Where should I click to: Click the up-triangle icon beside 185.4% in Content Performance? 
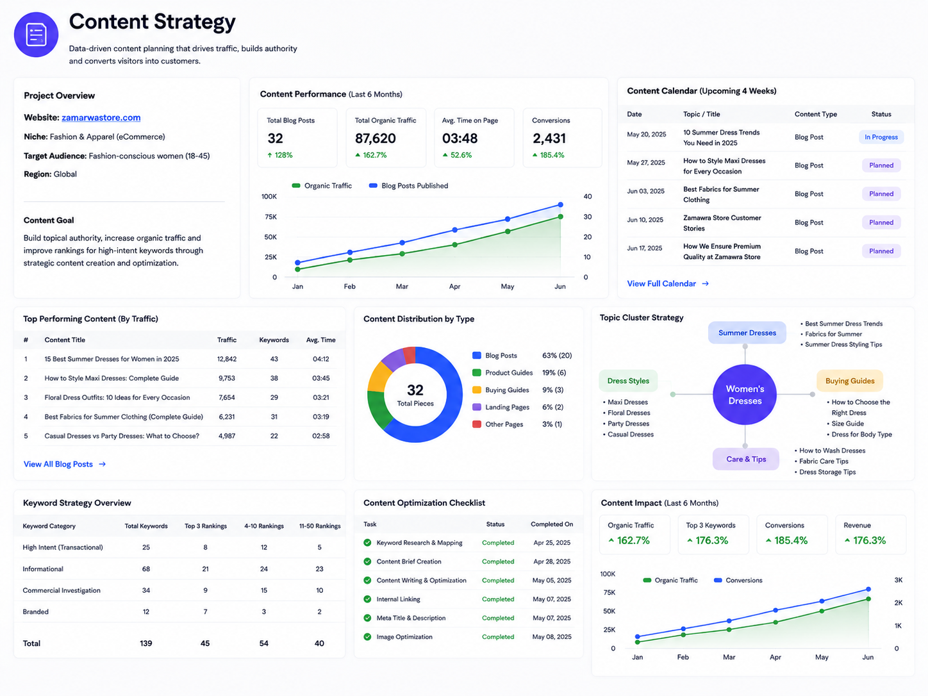535,155
